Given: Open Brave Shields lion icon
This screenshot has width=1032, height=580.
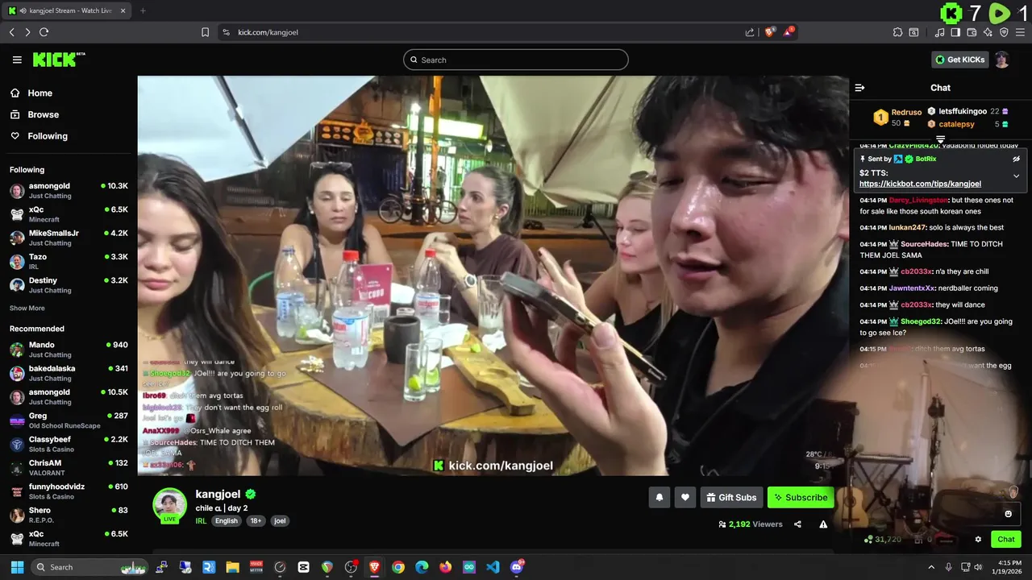Looking at the screenshot, I should tap(770, 31).
